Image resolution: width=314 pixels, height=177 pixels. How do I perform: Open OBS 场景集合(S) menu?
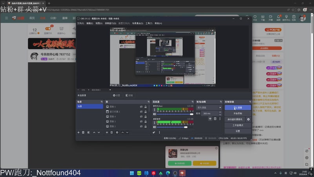138,23
